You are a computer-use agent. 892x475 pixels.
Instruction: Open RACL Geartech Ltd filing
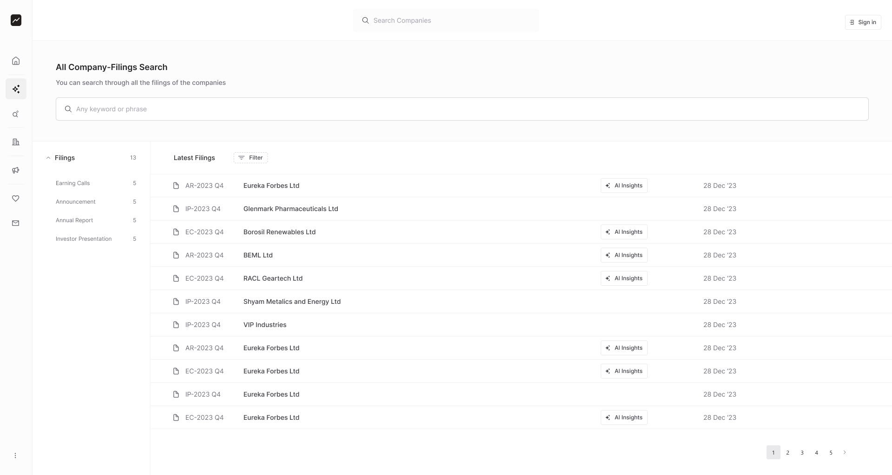(x=273, y=278)
